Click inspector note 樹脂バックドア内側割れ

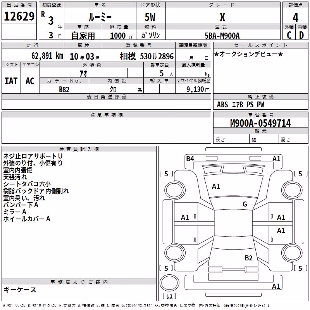(x=36, y=191)
